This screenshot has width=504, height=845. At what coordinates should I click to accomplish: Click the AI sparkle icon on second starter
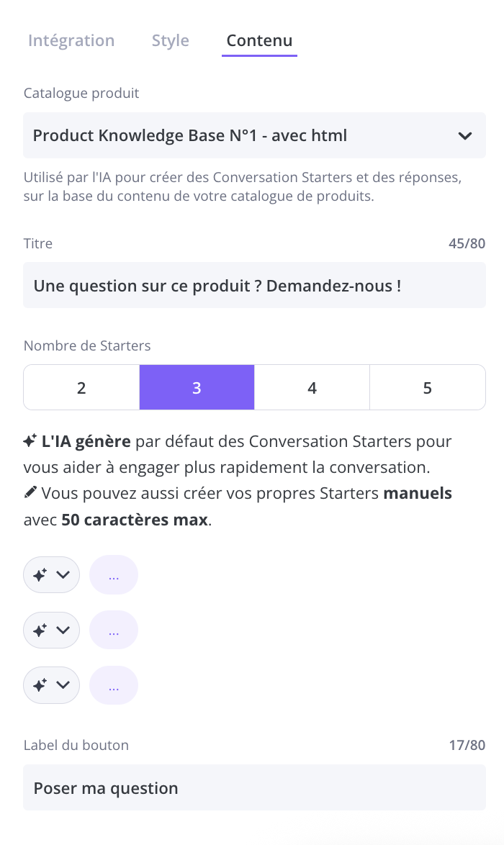pos(40,630)
